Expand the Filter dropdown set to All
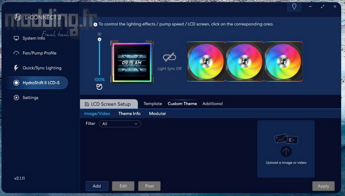The height and width of the screenshot is (196, 345). pyautogui.click(x=120, y=124)
